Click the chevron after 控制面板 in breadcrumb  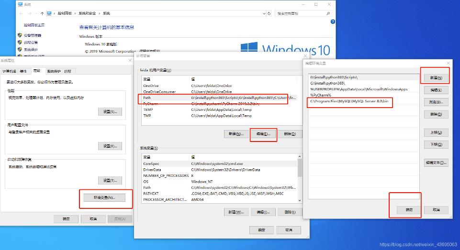click(75, 13)
